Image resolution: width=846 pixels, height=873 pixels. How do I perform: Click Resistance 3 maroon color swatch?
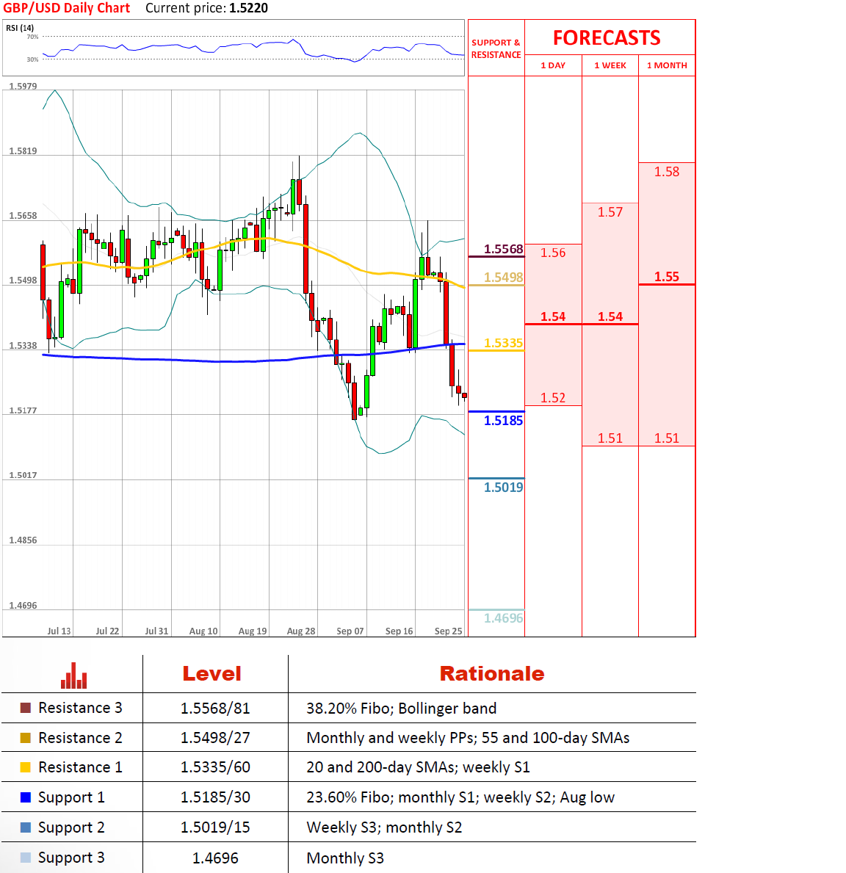[x=26, y=708]
